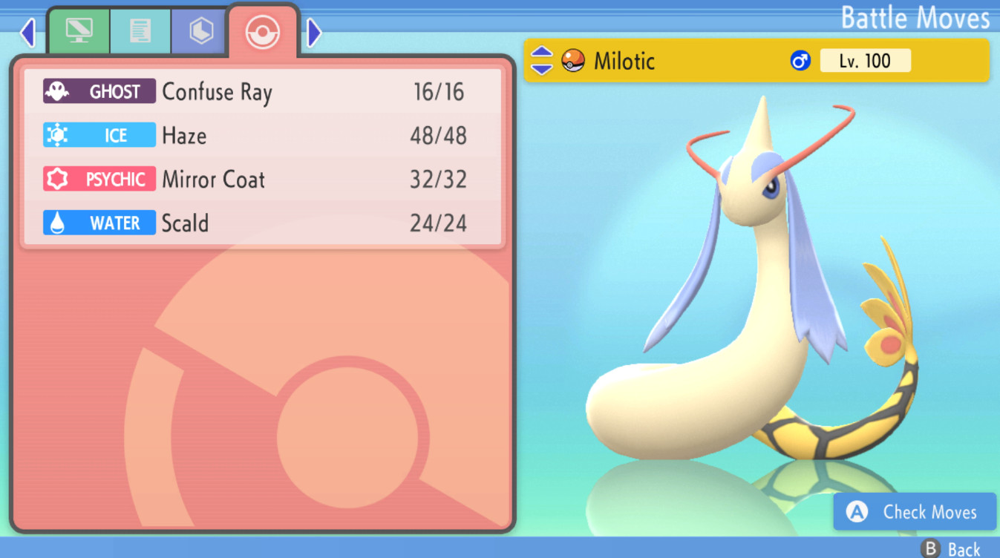Select the Mirror Coat move
This screenshot has height=558, width=1000.
263,180
